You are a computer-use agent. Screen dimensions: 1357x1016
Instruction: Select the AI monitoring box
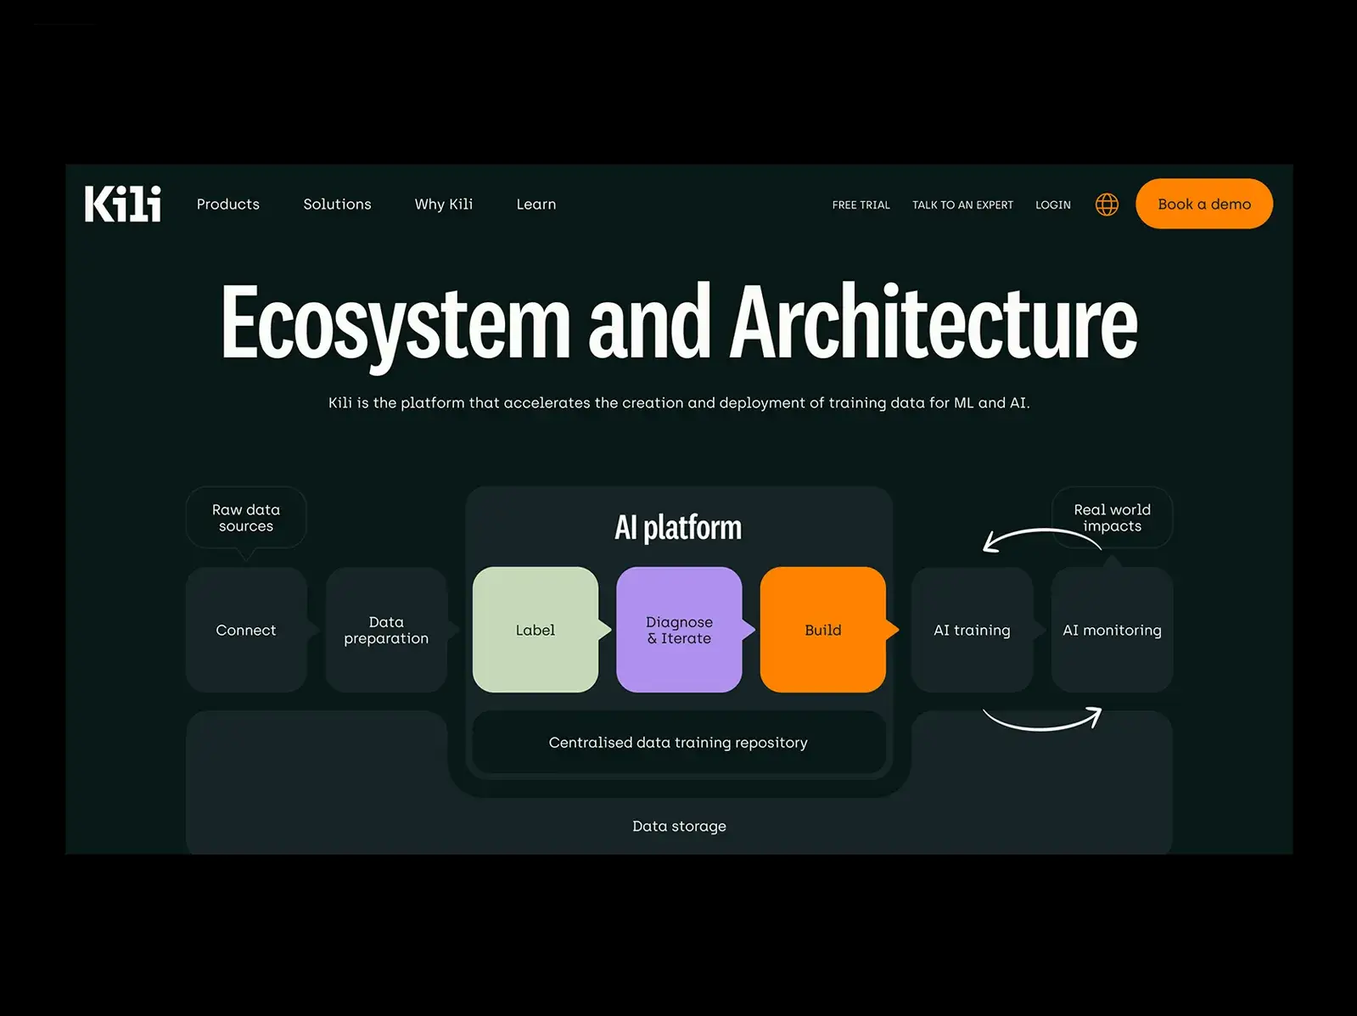tap(1112, 630)
